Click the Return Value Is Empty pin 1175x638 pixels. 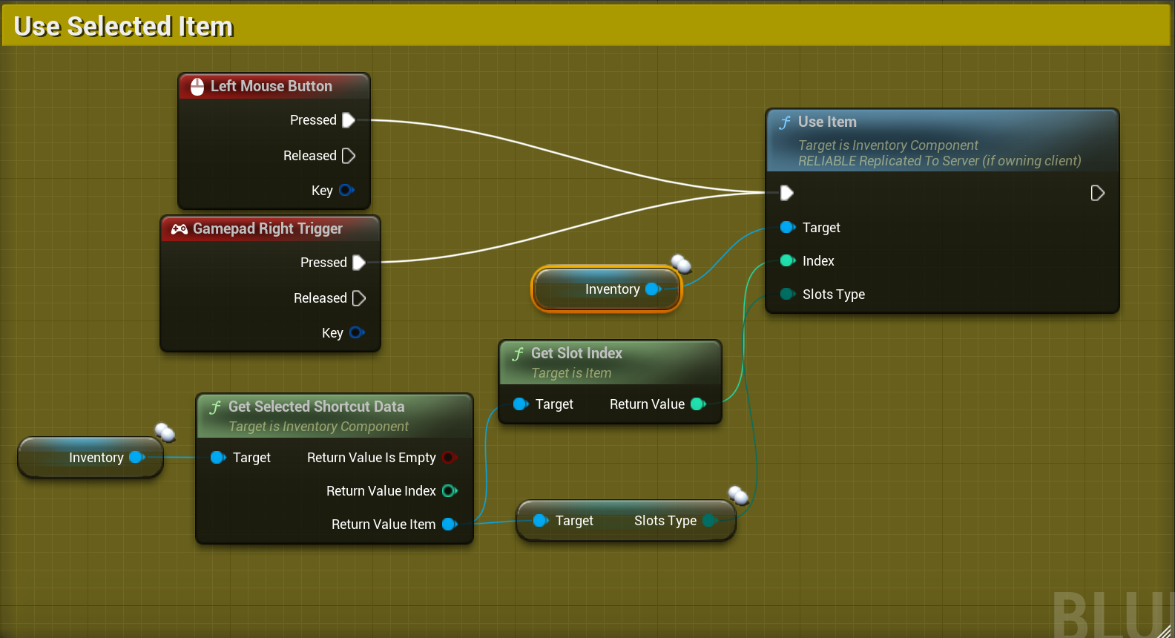[x=450, y=458]
